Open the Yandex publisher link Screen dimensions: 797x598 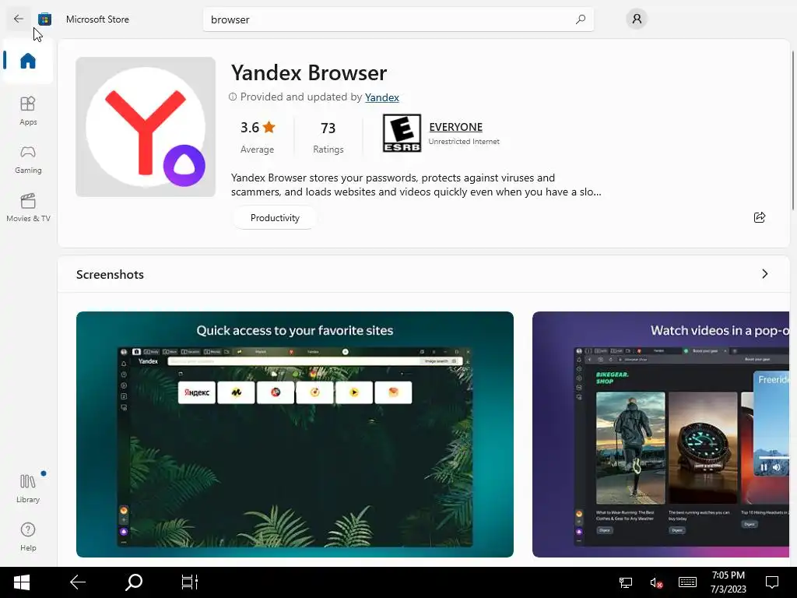click(x=381, y=97)
